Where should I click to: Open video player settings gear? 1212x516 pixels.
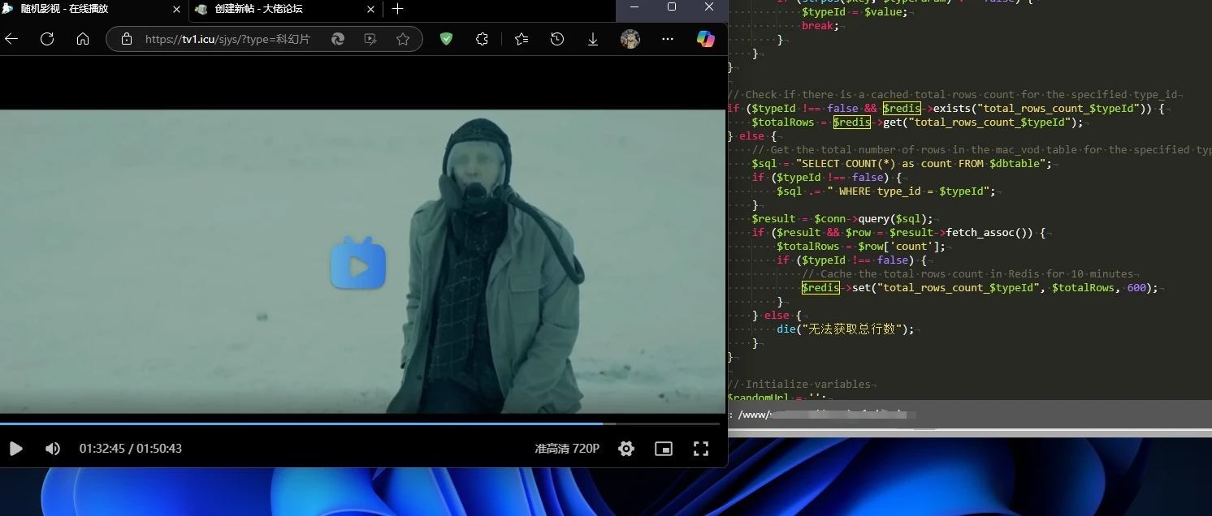(626, 449)
